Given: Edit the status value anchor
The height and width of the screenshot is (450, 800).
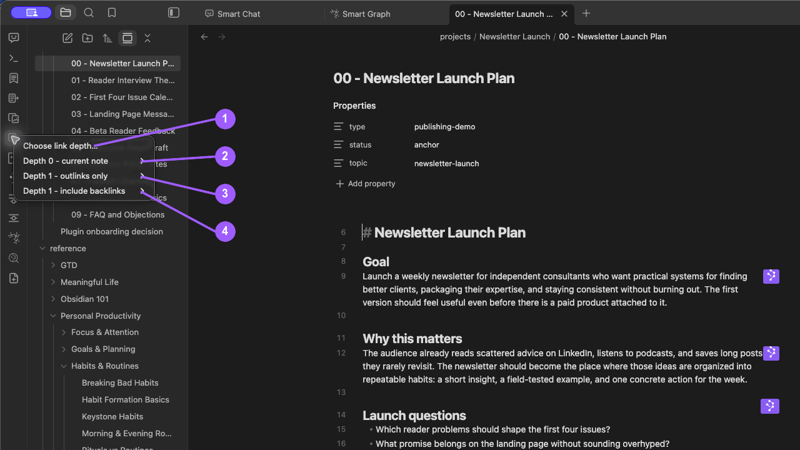Looking at the screenshot, I should point(427,144).
